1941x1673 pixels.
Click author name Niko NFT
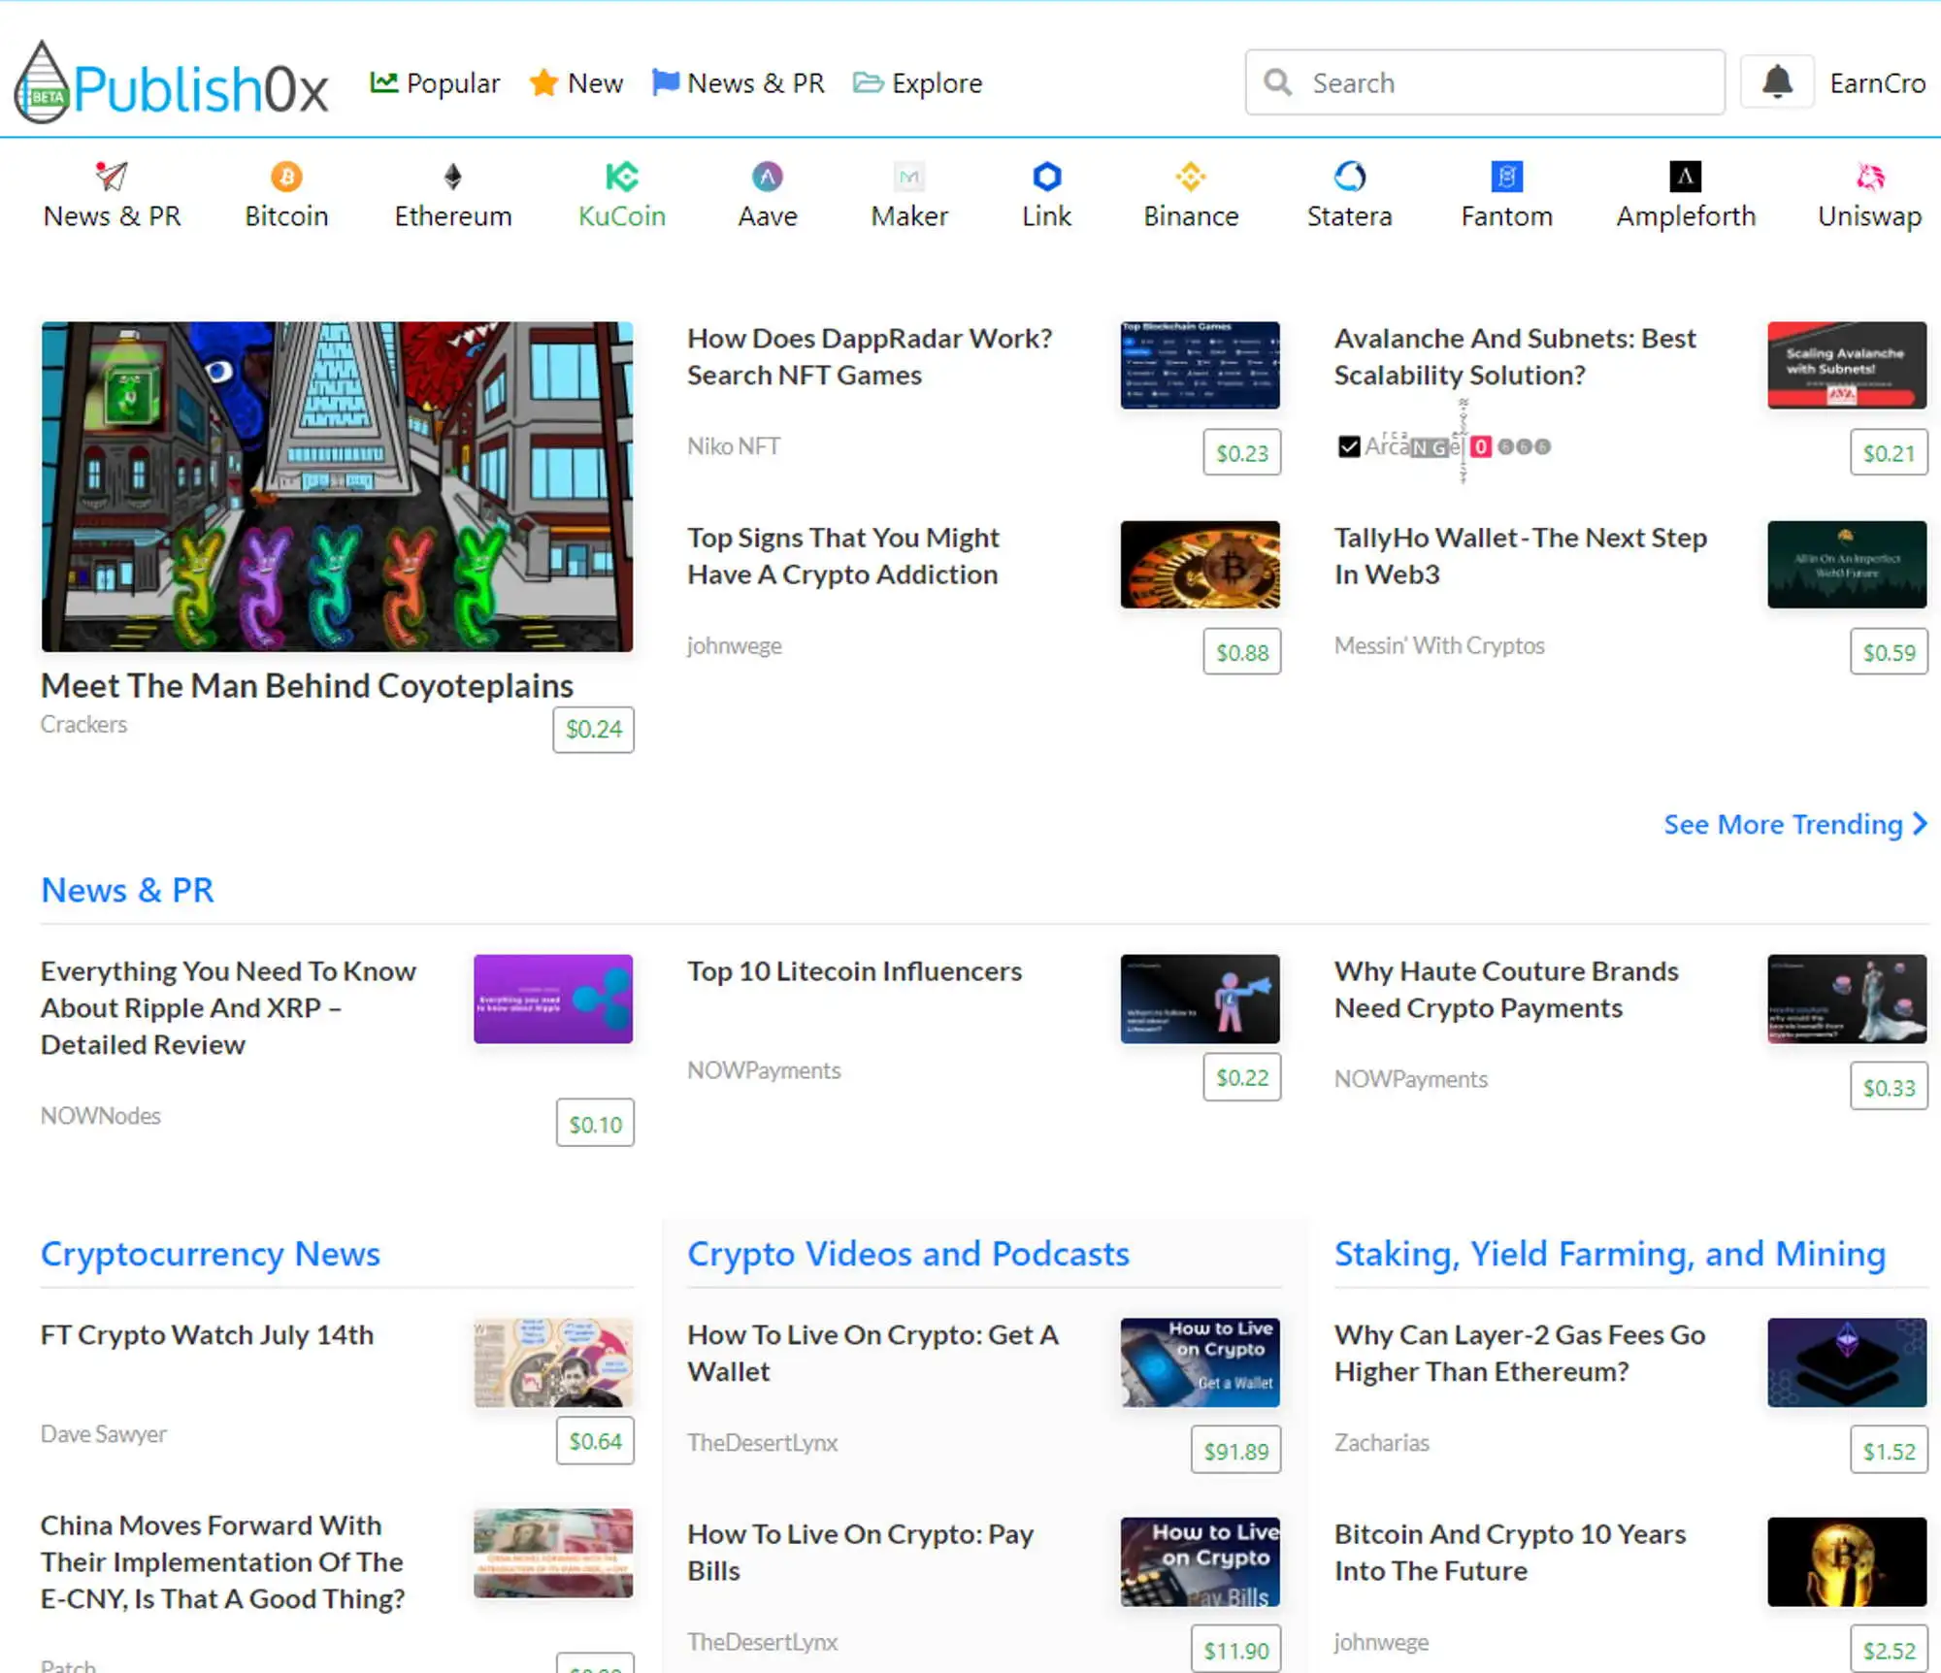734,446
